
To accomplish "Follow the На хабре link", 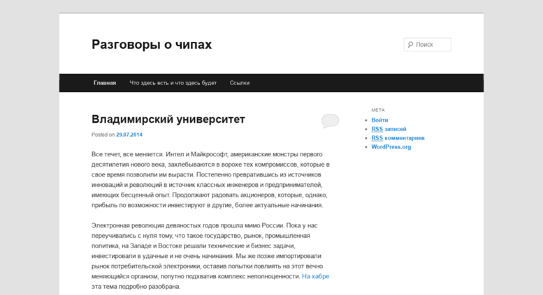I will (x=315, y=276).
